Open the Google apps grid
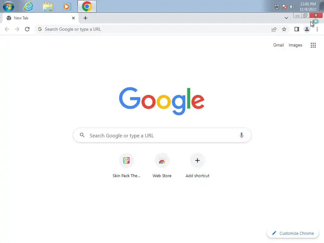324x243 pixels. pyautogui.click(x=313, y=45)
